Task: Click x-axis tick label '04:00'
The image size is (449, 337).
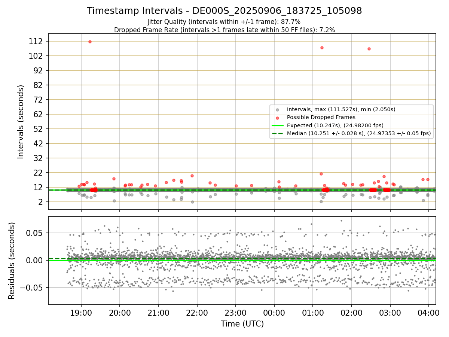Action: pyautogui.click(x=429, y=312)
